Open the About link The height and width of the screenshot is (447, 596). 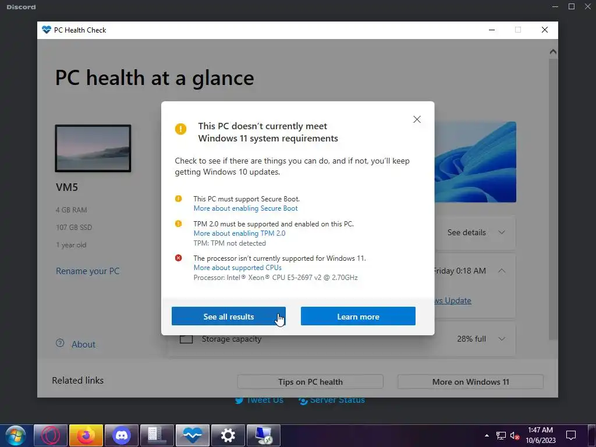84,345
